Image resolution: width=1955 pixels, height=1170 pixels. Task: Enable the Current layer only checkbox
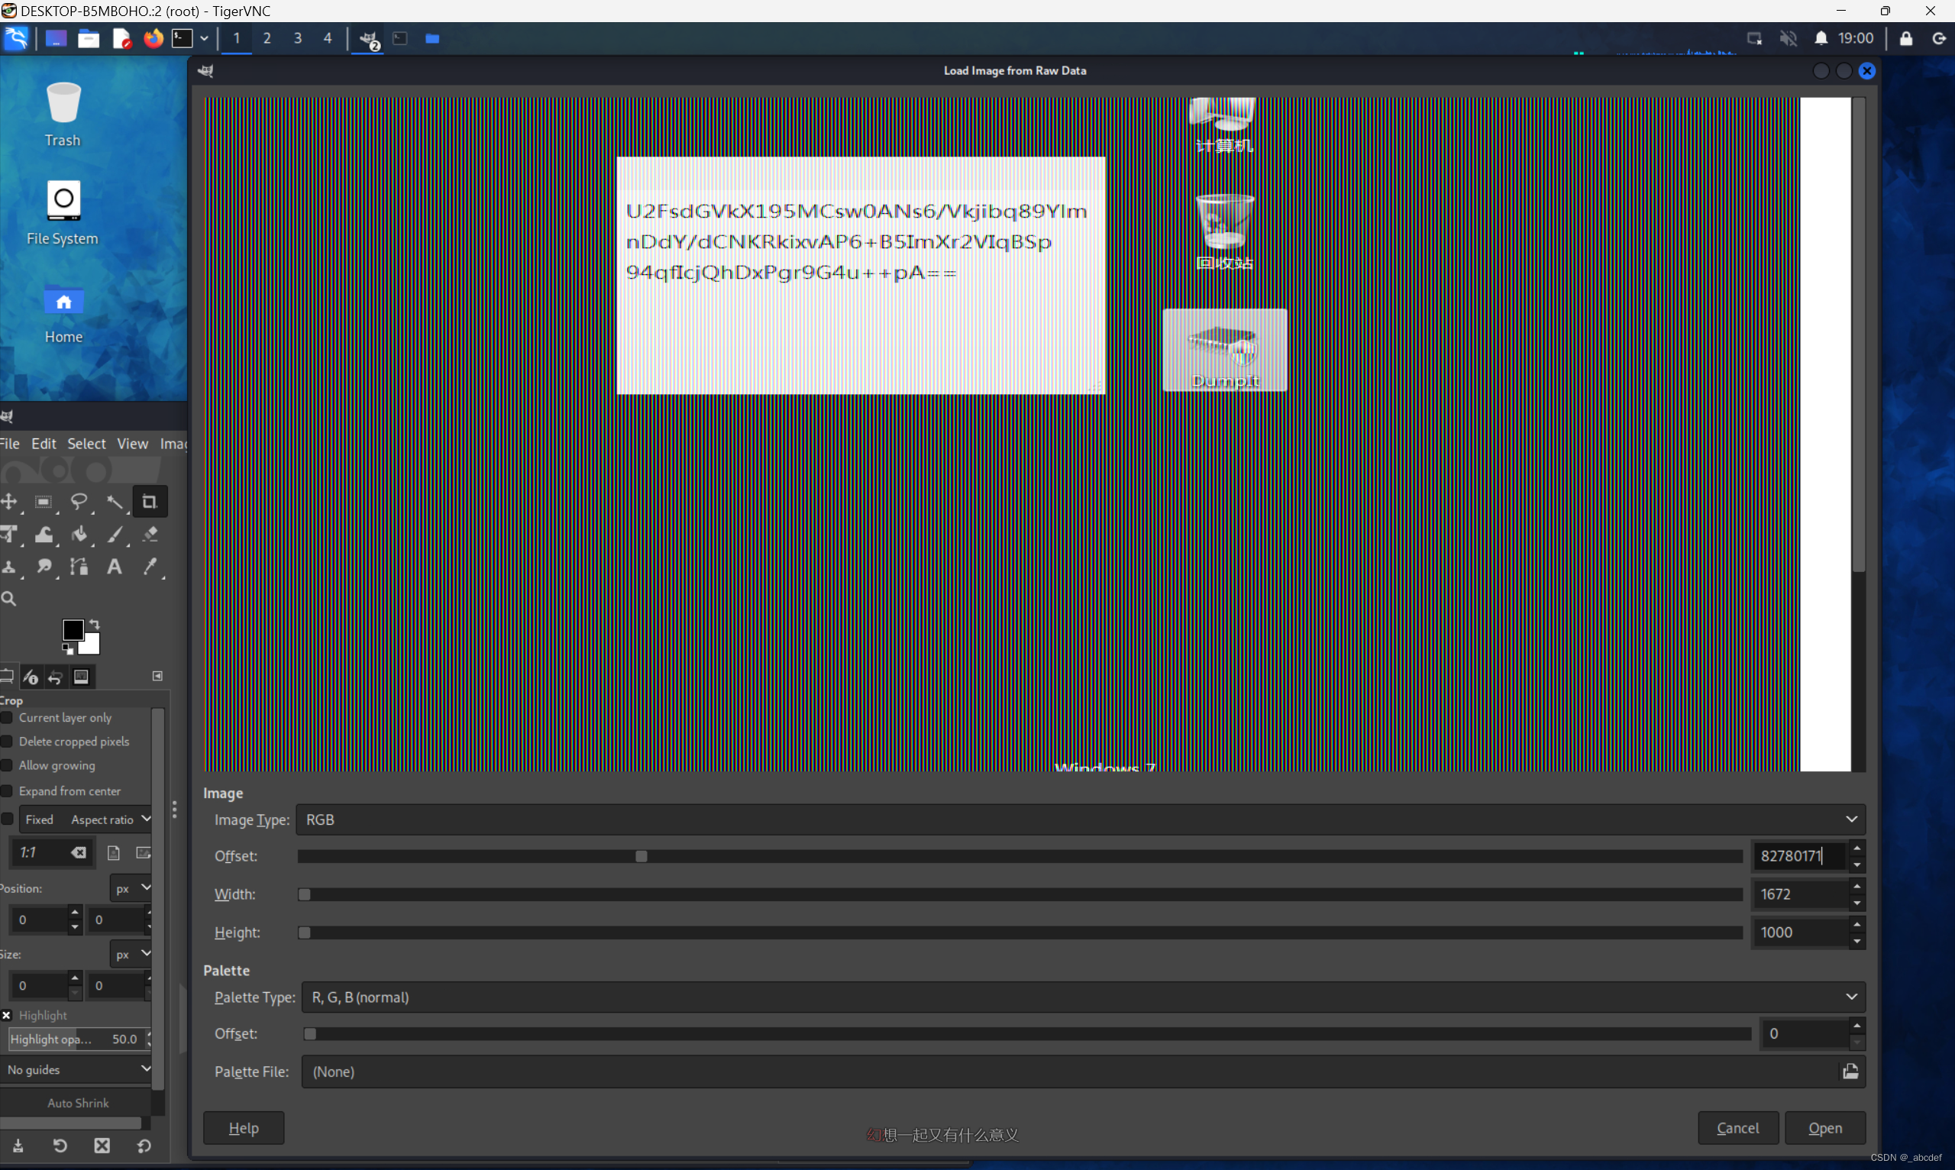tap(7, 717)
